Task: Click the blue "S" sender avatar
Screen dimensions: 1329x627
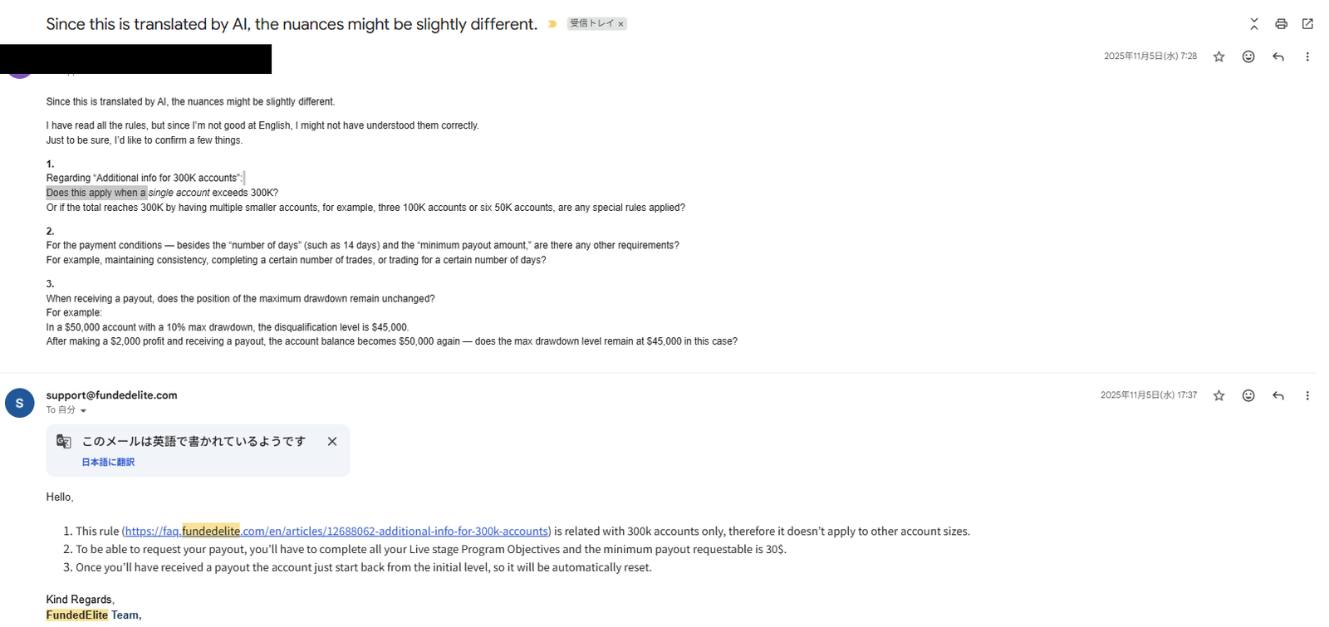Action: [x=19, y=403]
